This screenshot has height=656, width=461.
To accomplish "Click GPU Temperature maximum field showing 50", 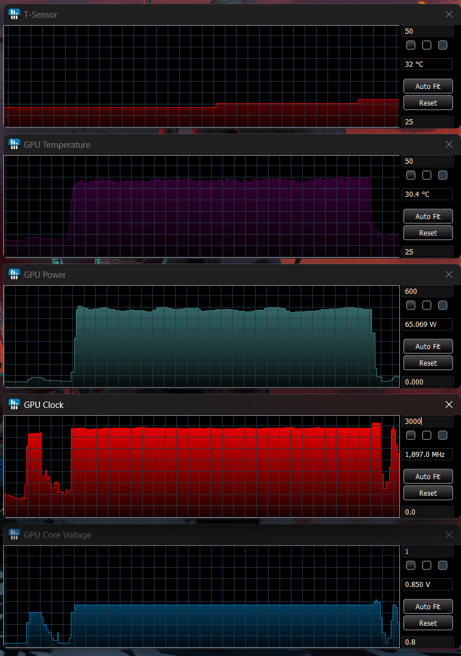I will click(427, 161).
